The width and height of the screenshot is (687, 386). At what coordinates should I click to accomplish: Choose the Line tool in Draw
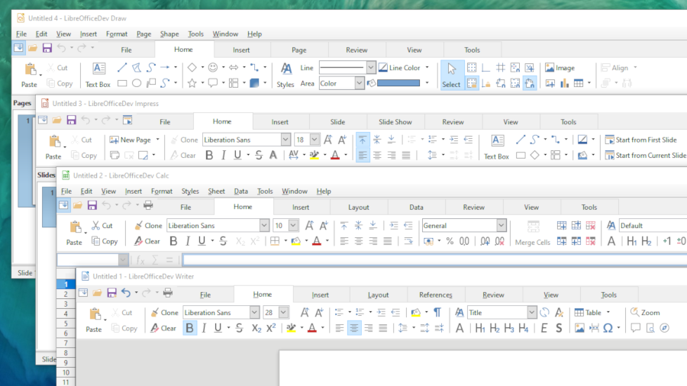point(122,67)
